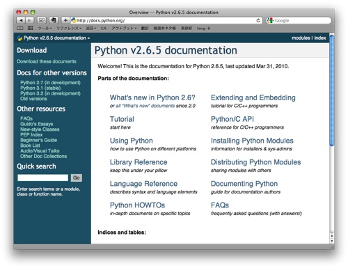
Task: Open the 翻訳 bookmark
Action: pyautogui.click(x=145, y=29)
